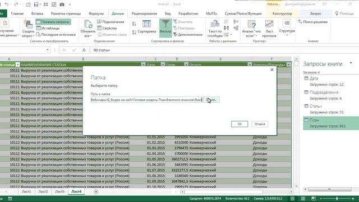Expand the Структура group
Image resolution: width=359 pixels, height=202 pixels.
[287, 28]
